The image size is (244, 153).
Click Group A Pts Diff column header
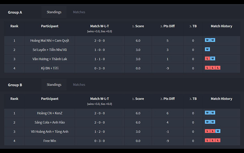point(168,26)
